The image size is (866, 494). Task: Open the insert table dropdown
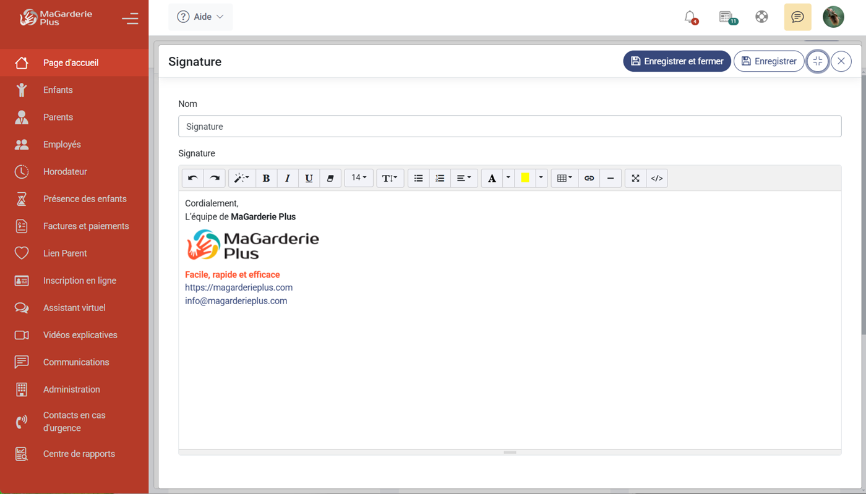point(564,178)
